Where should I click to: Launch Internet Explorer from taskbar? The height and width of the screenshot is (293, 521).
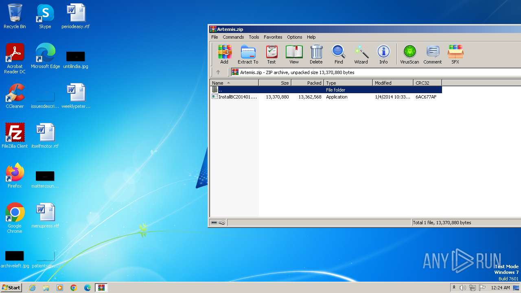(x=33, y=288)
